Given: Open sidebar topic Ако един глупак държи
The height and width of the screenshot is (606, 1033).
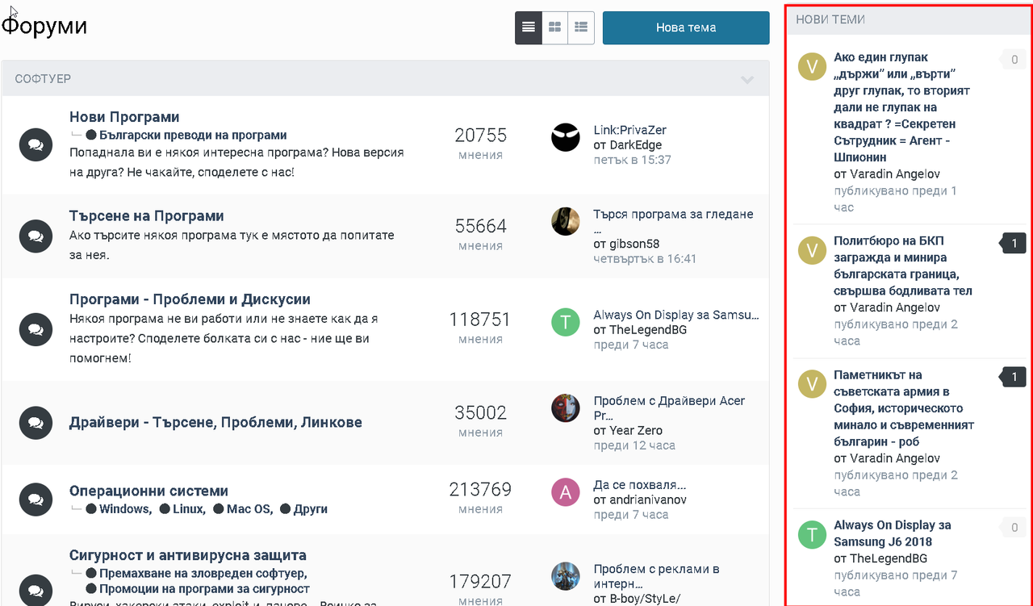Looking at the screenshot, I should pyautogui.click(x=901, y=107).
